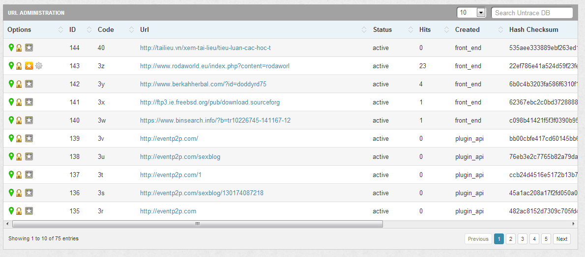The height and width of the screenshot is (257, 585).
Task: Click the green pin for ID 138
Action: pos(11,156)
